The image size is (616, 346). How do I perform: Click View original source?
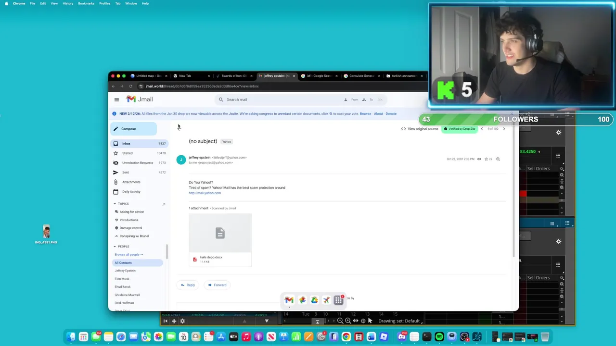pyautogui.click(x=420, y=129)
